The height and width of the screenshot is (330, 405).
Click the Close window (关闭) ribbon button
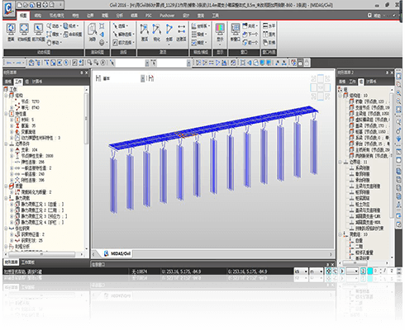point(250,26)
